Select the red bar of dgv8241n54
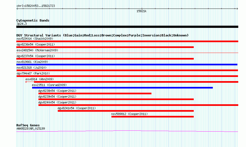 (x=126, y=111)
